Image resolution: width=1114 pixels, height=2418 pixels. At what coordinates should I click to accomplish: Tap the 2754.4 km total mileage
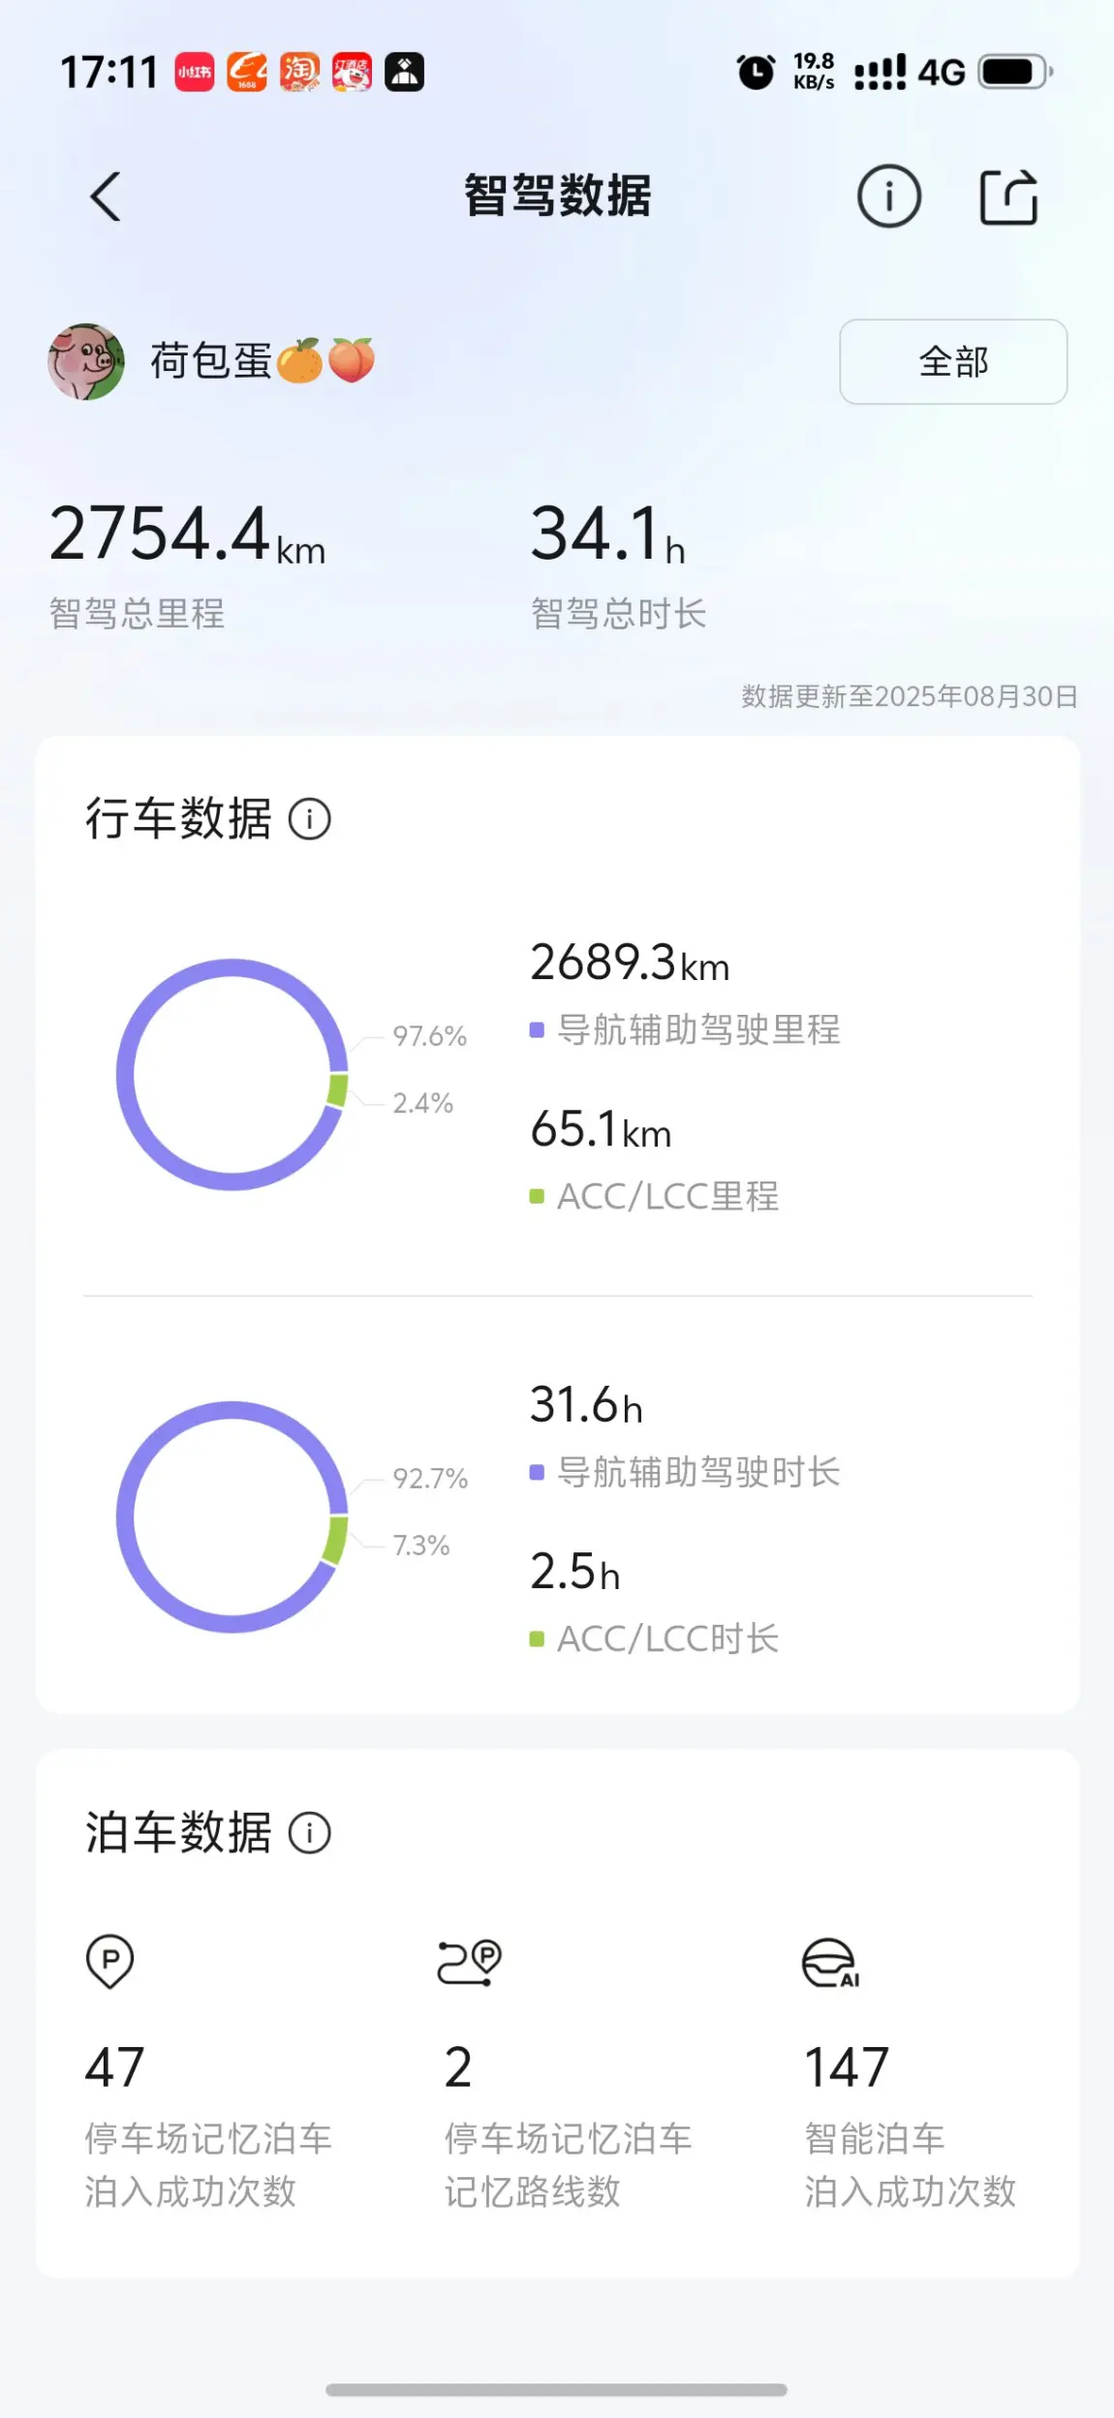(x=188, y=534)
